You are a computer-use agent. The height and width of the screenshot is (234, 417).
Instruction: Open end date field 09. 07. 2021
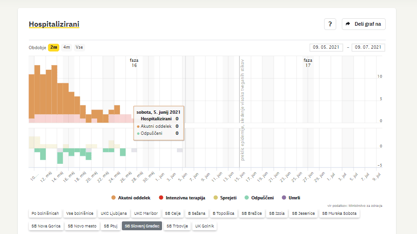368,47
